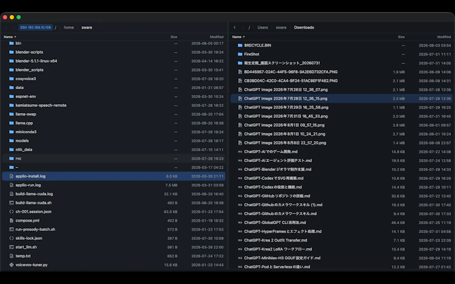455x284 pixels.
Task: Select the run-prosody-batch.sh file name
Action: [35, 229]
